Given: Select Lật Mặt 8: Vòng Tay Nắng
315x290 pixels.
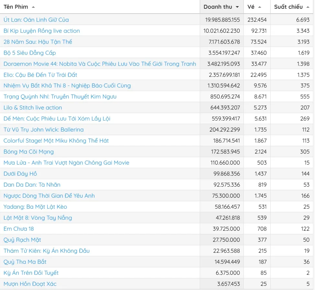Looking at the screenshot, I should point(38,218).
